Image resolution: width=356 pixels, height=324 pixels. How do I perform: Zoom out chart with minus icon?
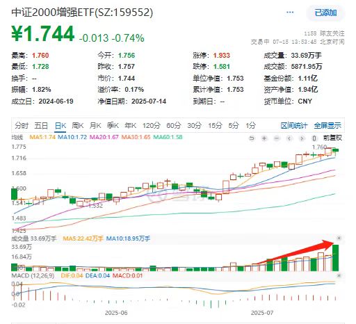click(x=277, y=138)
